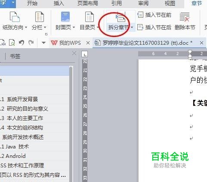
Task: Open the 分栏 dropdown arrow
Action: [45, 27]
